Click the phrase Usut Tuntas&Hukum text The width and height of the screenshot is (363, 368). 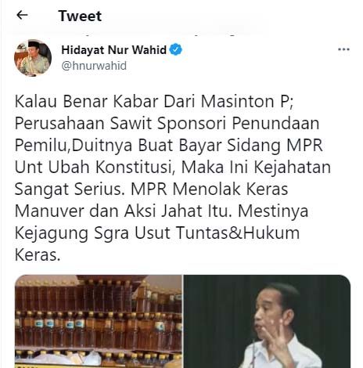click(x=217, y=233)
